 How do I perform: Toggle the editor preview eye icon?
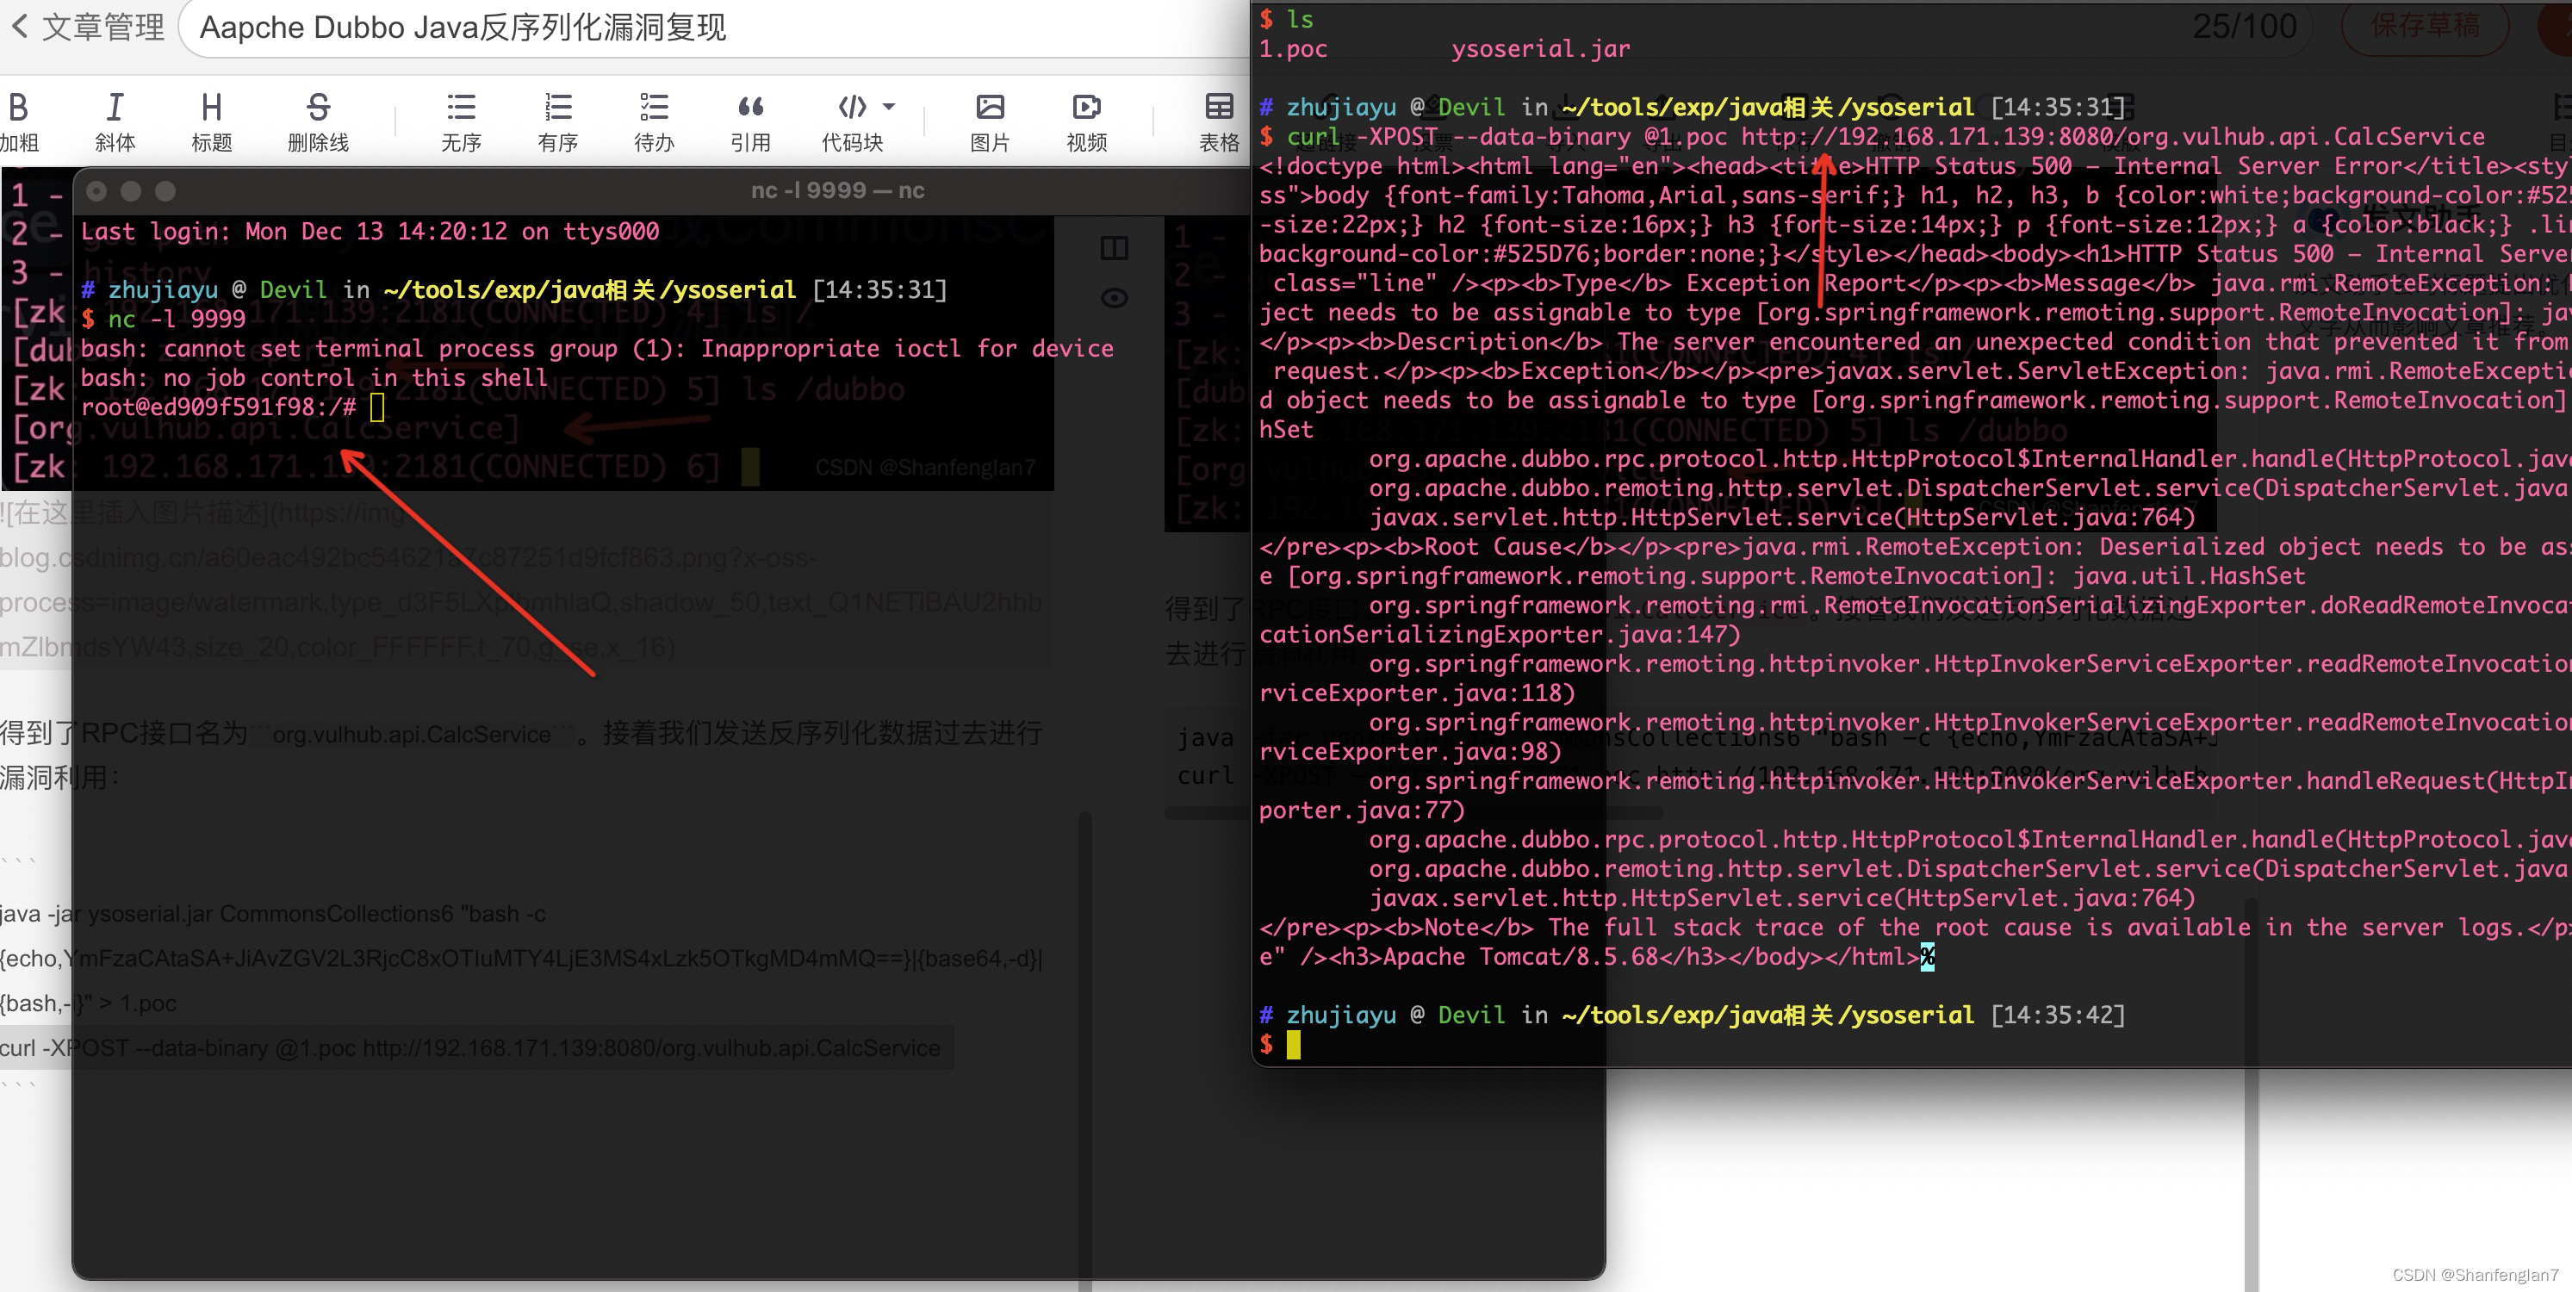[x=1115, y=297]
